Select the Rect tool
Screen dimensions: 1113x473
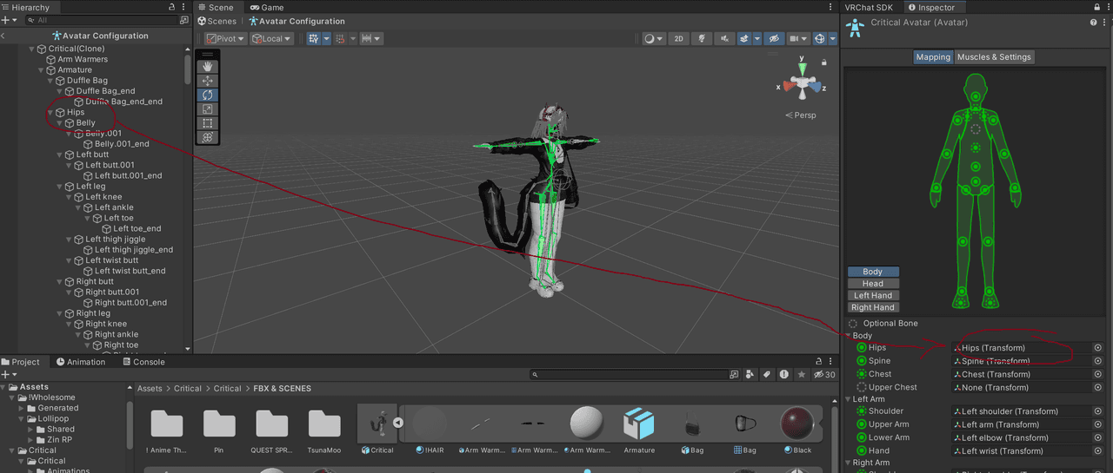(207, 123)
